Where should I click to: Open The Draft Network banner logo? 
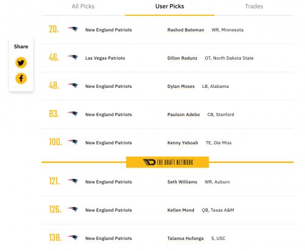pos(168,162)
